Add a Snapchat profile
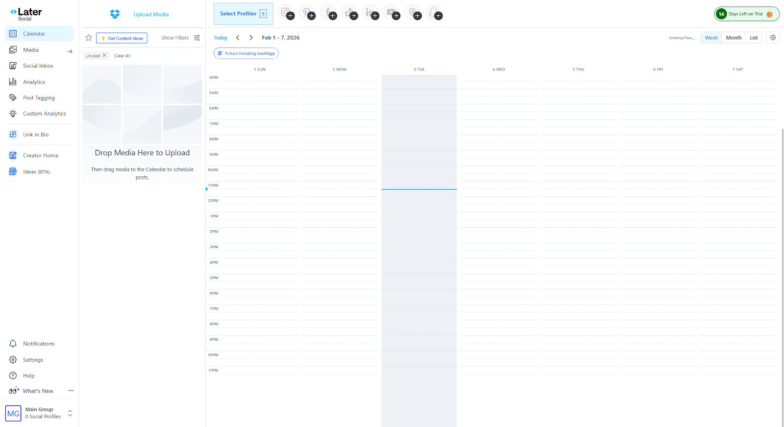This screenshot has height=427, width=784. click(x=434, y=13)
